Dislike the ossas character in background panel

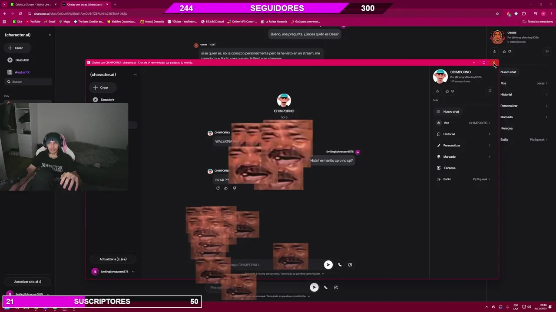[510, 51]
